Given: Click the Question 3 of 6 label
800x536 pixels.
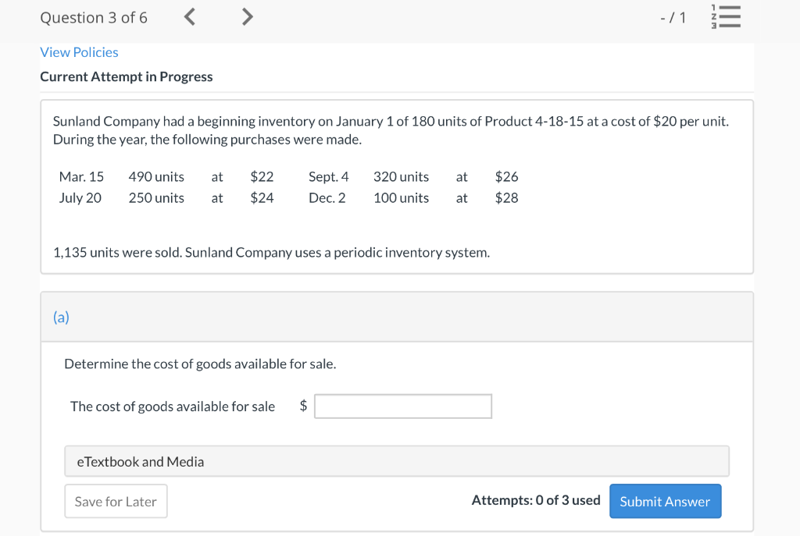Looking at the screenshot, I should coord(93,16).
